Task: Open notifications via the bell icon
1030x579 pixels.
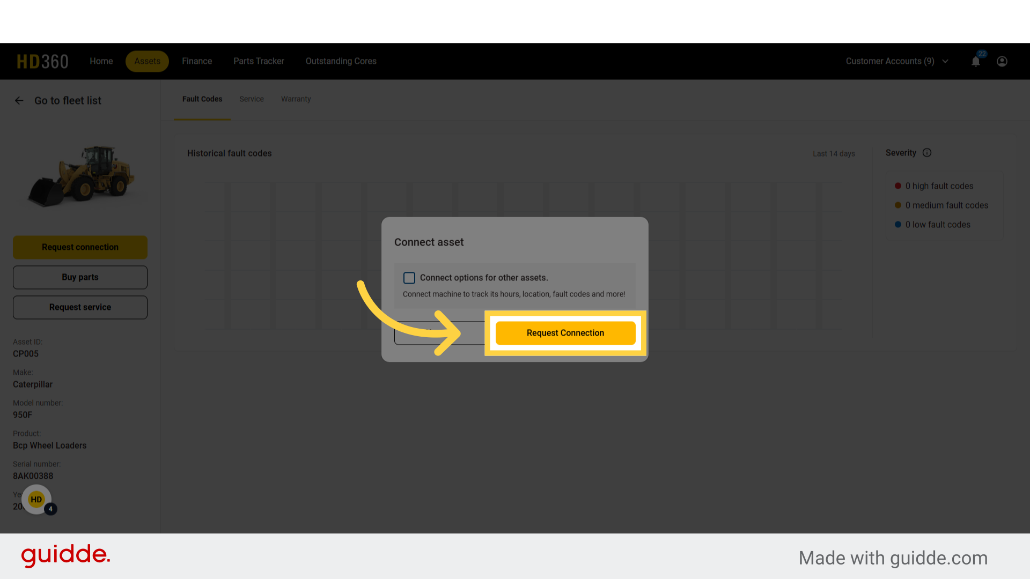Action: (976, 61)
